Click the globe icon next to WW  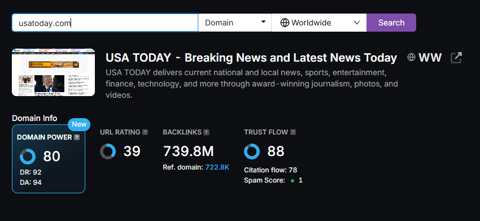(x=411, y=57)
